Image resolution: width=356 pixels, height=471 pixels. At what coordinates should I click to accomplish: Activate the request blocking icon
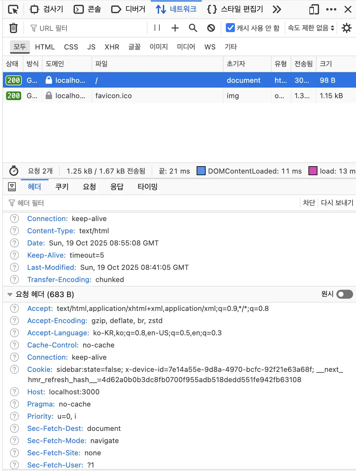tap(211, 28)
